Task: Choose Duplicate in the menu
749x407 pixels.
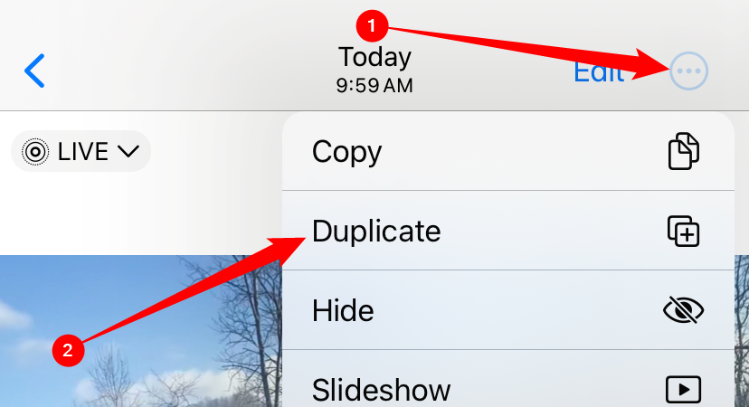Action: click(x=508, y=231)
